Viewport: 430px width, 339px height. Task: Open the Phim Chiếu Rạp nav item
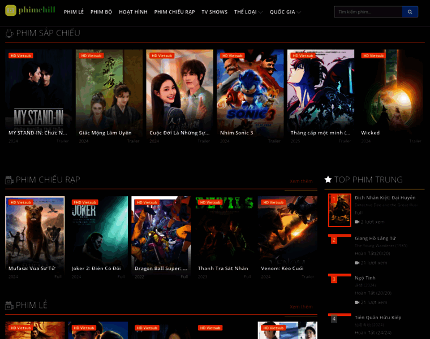(x=174, y=12)
